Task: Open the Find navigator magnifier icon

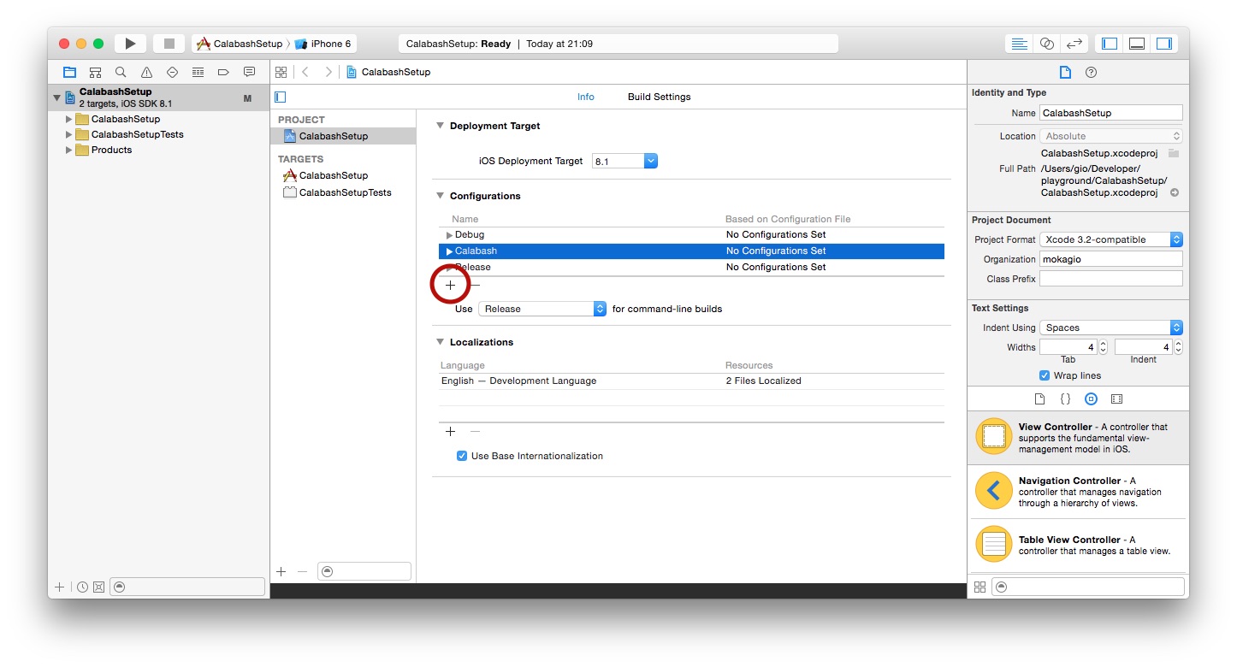Action: 121,73
